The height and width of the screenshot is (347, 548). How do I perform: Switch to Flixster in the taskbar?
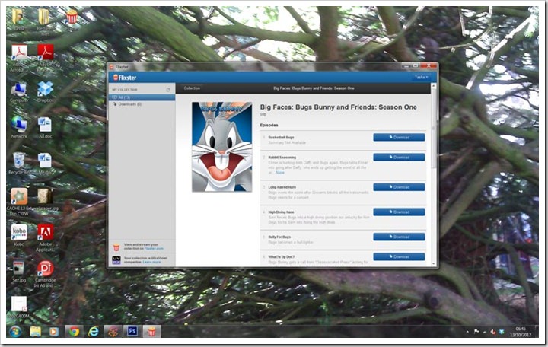(x=151, y=331)
